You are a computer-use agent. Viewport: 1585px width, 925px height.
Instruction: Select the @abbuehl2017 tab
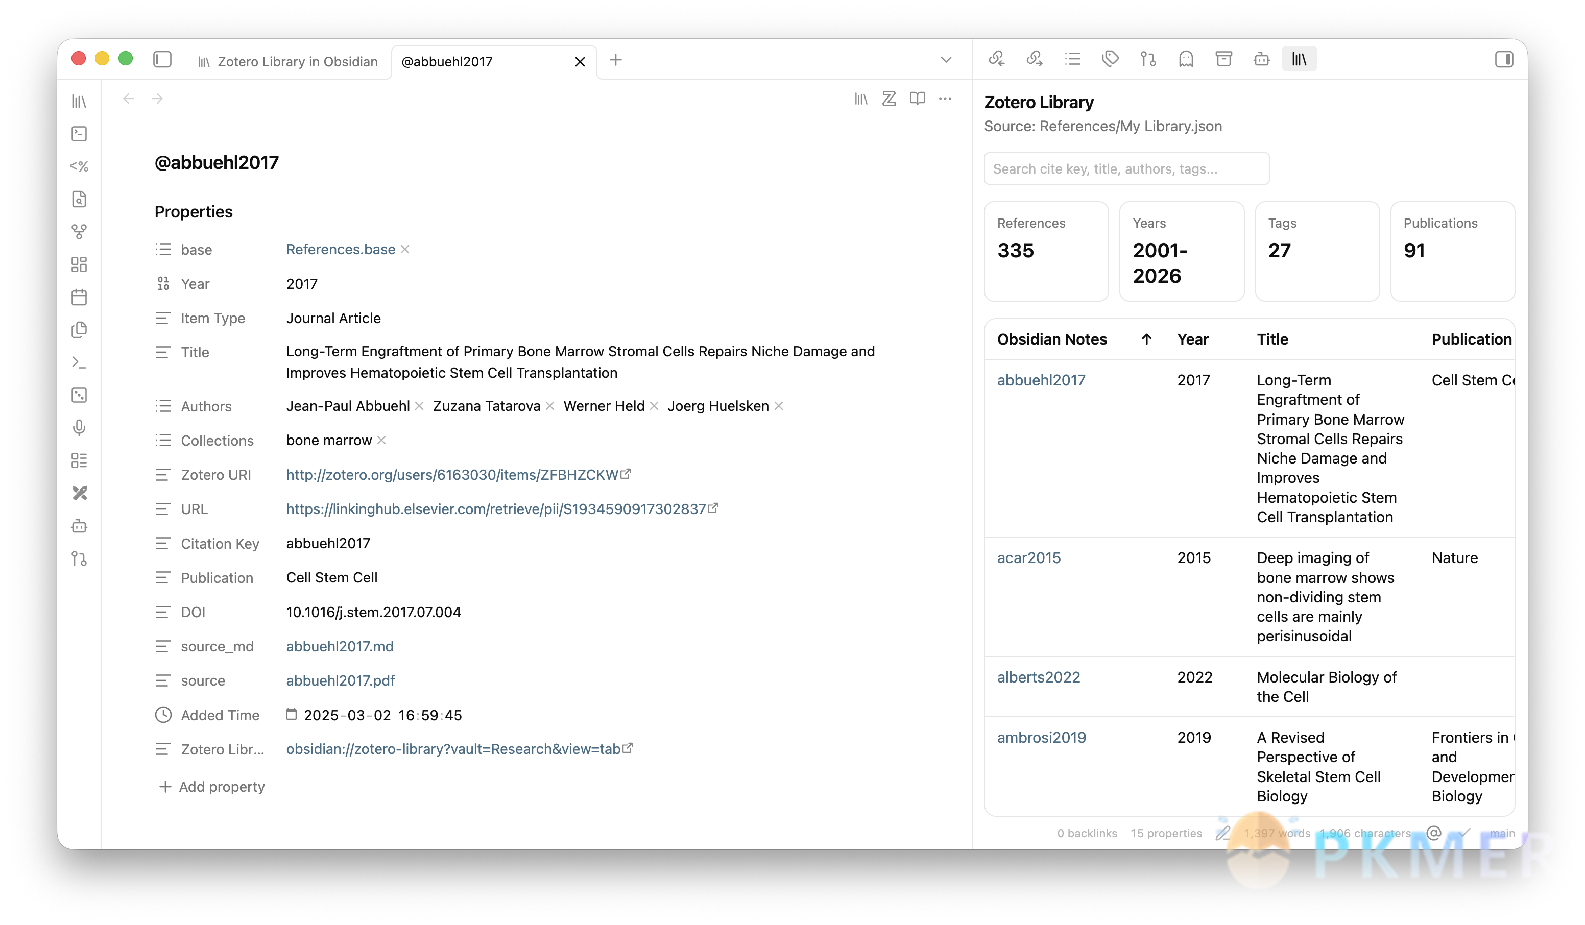[x=447, y=62]
